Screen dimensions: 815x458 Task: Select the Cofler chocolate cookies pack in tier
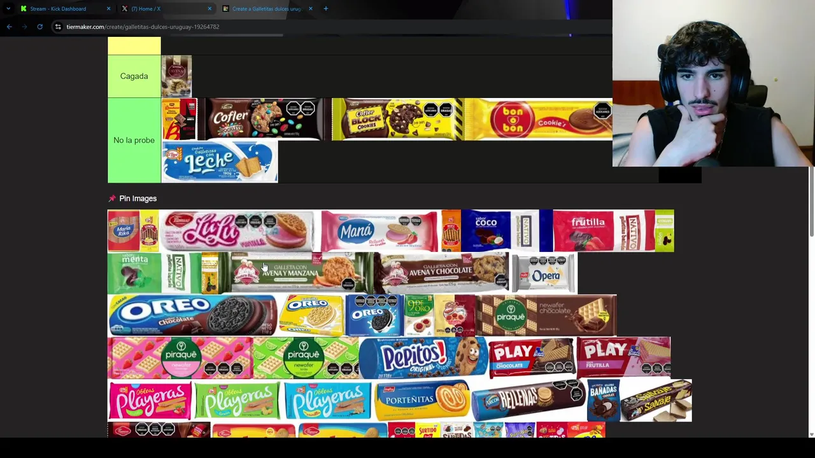[264, 119]
